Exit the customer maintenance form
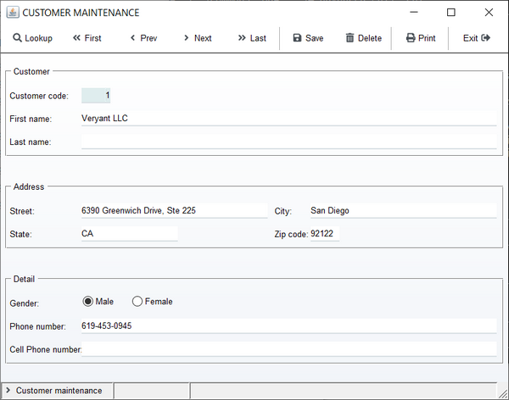 [477, 38]
